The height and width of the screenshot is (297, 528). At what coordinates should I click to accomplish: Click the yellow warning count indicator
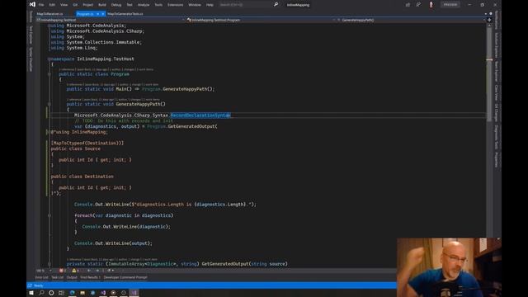(x=75, y=271)
